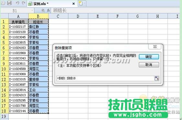182x120 pixels.
Task: Click the undo arrow icon
Action: click(x=17, y=3)
